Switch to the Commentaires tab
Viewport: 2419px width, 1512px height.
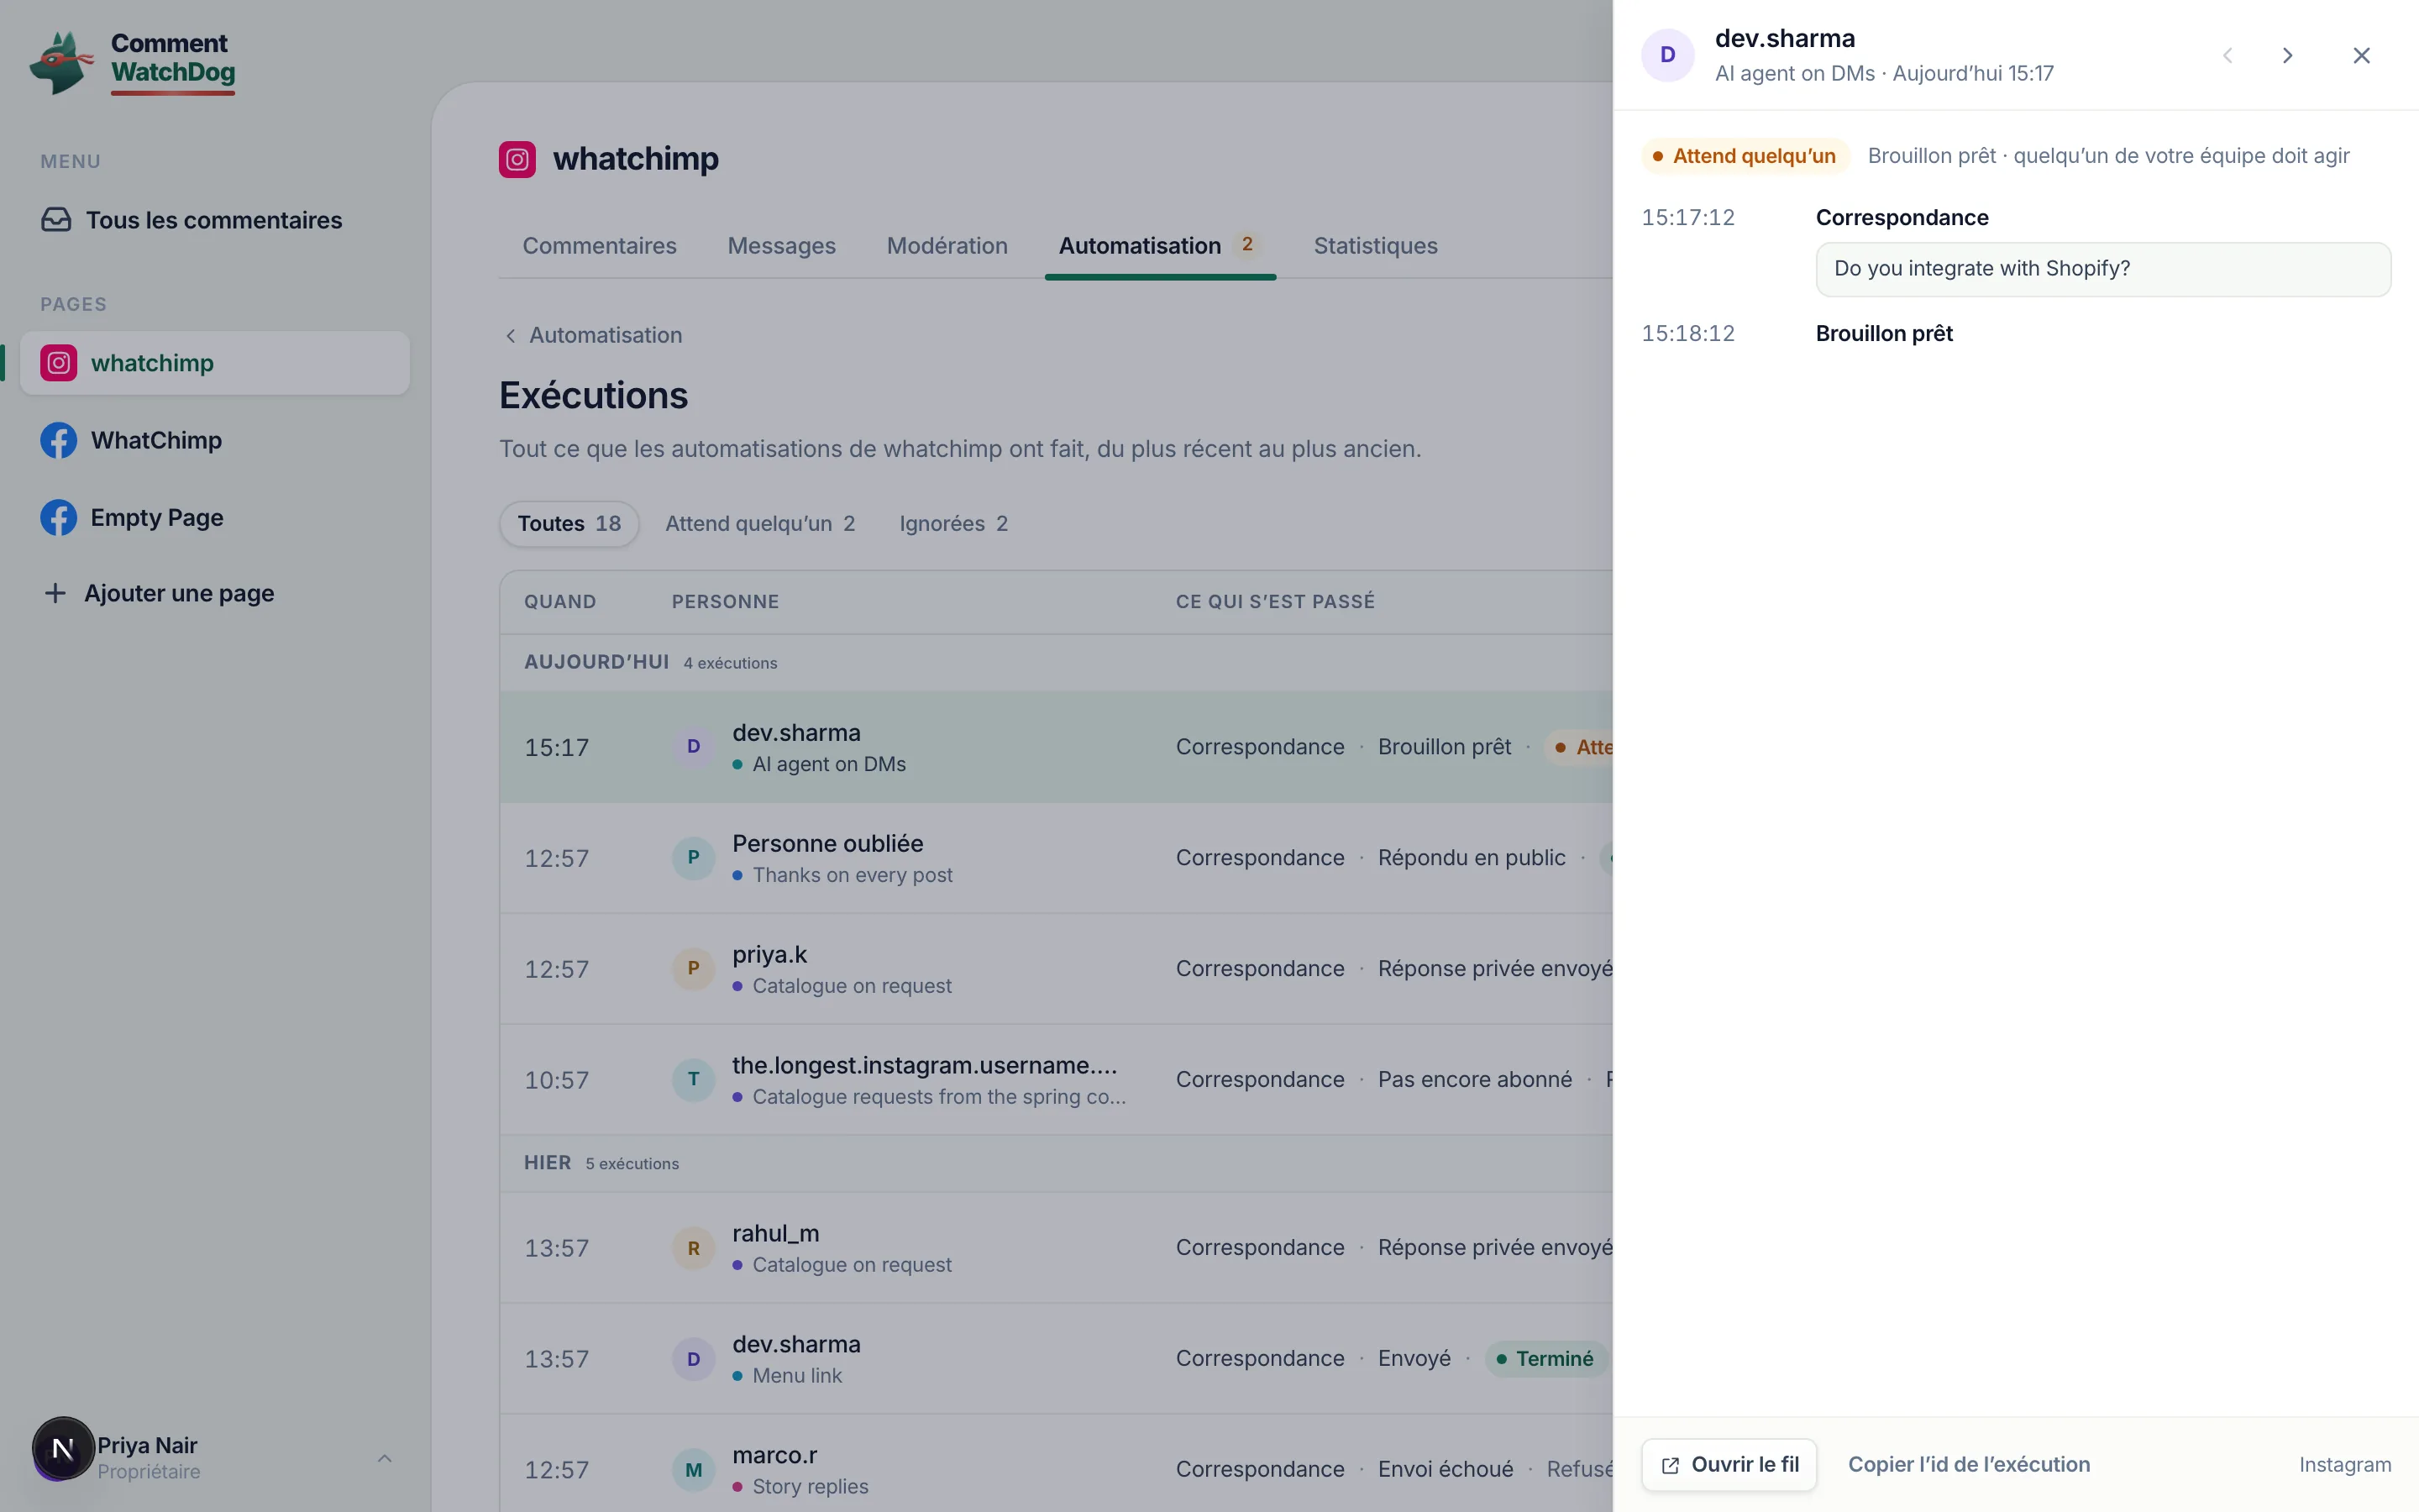599,246
